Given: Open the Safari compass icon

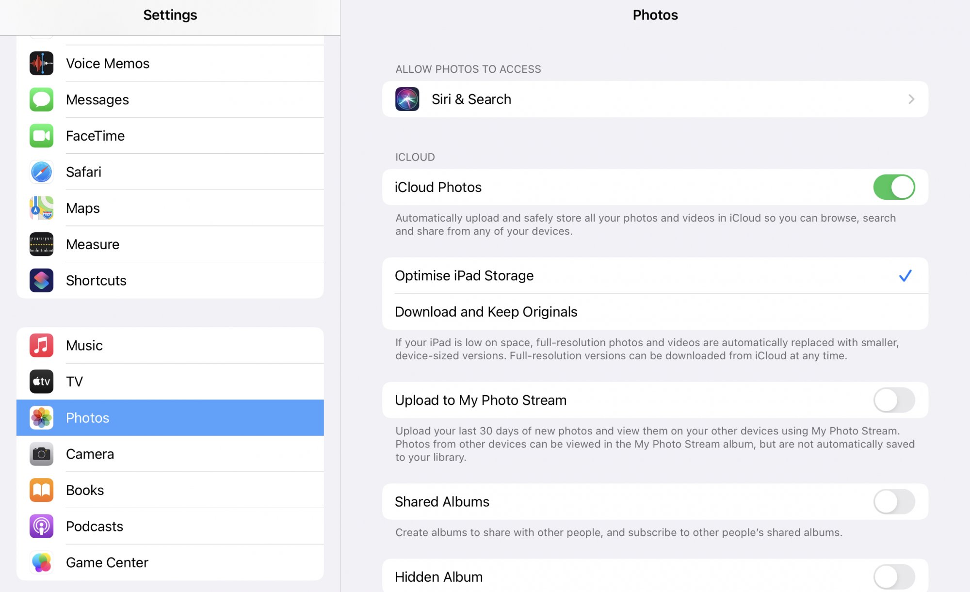Looking at the screenshot, I should tap(41, 172).
